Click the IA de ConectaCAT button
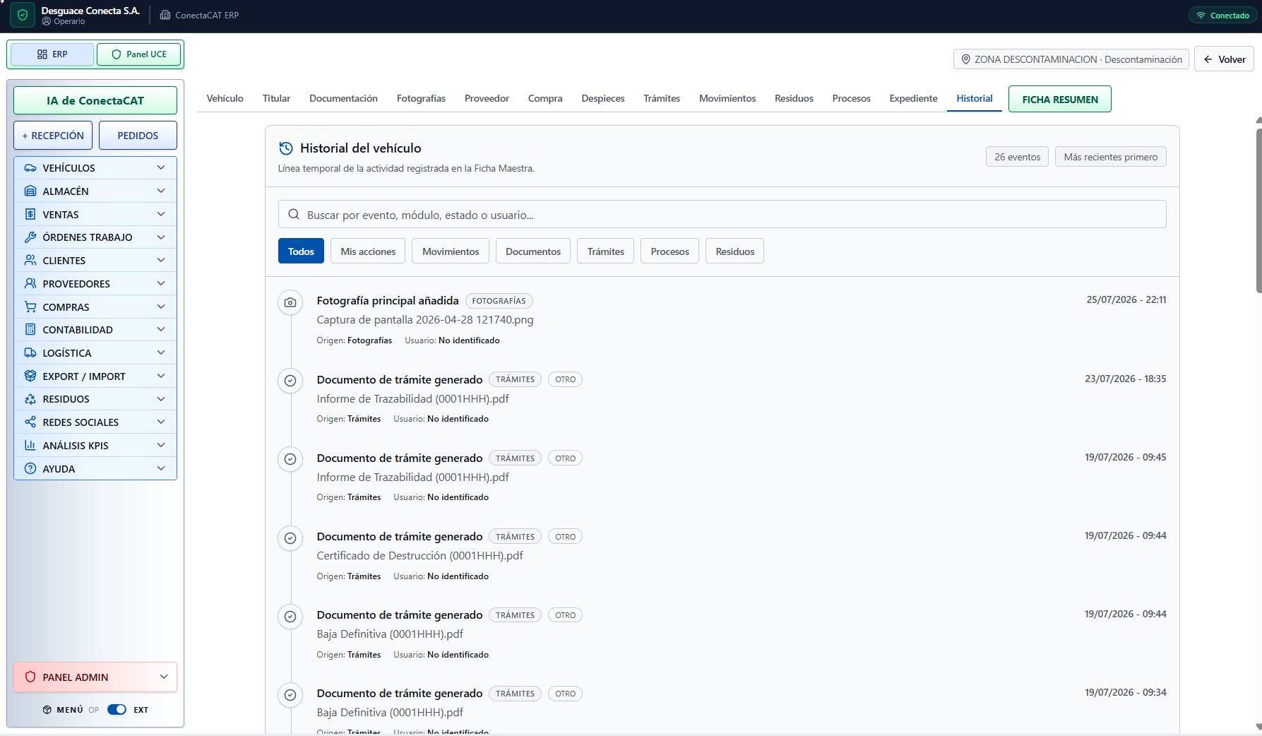1262x736 pixels. pyautogui.click(x=95, y=100)
